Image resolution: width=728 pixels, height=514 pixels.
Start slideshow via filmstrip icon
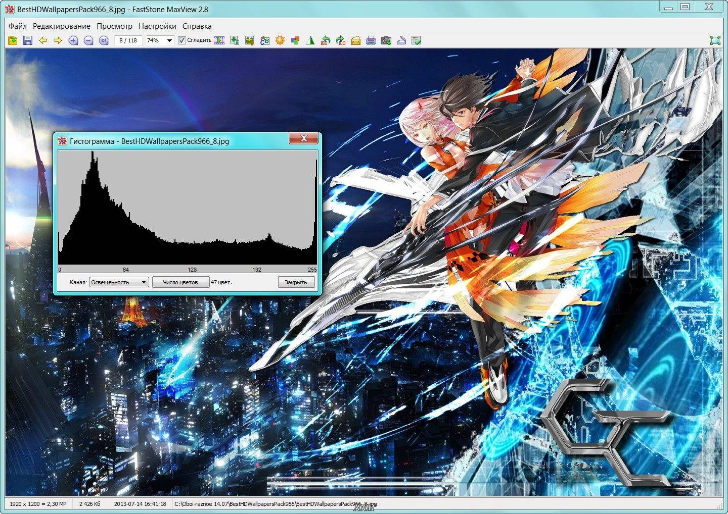219,40
